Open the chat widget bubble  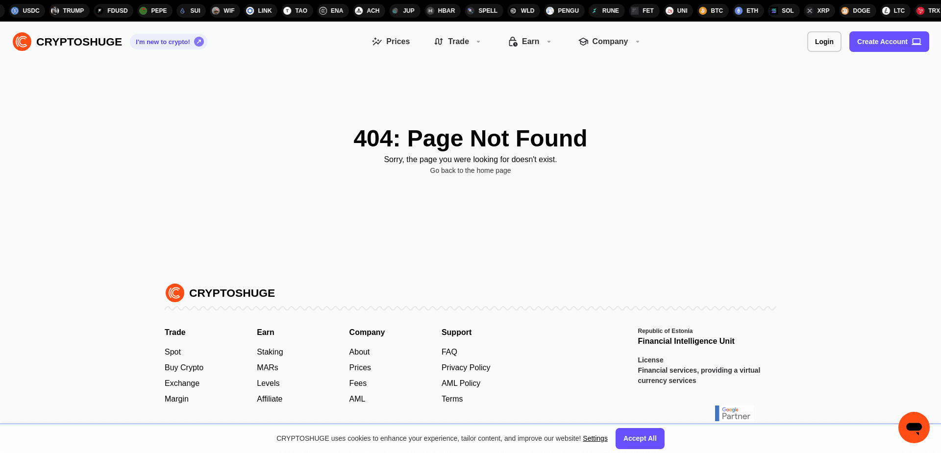pyautogui.click(x=914, y=427)
